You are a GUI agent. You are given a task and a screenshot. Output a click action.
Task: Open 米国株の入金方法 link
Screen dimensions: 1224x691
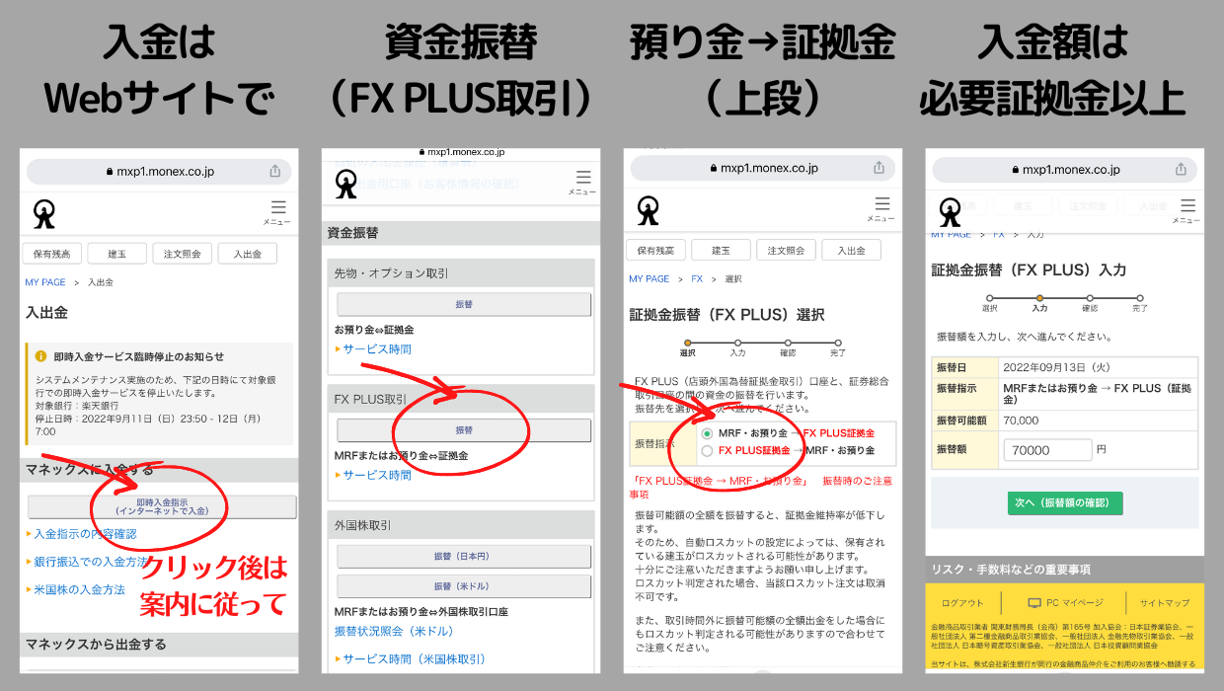tap(79, 589)
